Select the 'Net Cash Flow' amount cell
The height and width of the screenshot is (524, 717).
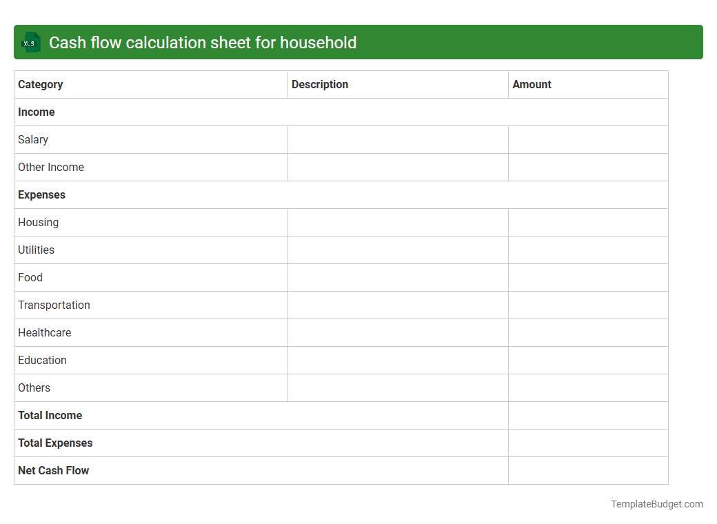pos(587,470)
